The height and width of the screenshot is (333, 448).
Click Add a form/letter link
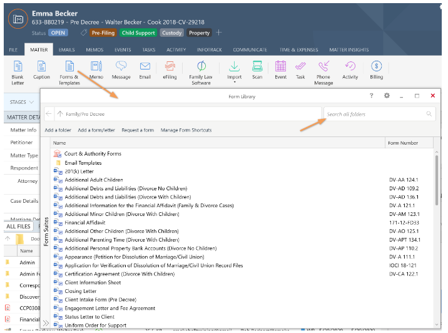tap(96, 130)
